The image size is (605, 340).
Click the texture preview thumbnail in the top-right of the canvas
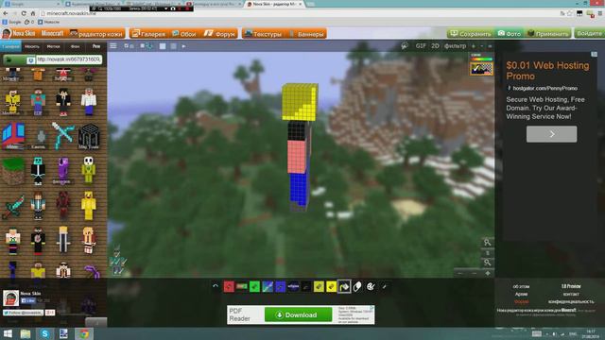click(x=481, y=69)
